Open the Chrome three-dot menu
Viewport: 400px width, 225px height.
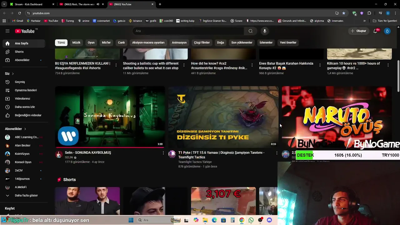coord(395,13)
